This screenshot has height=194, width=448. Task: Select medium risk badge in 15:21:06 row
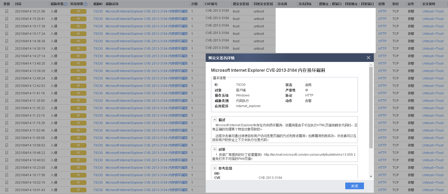point(78,11)
